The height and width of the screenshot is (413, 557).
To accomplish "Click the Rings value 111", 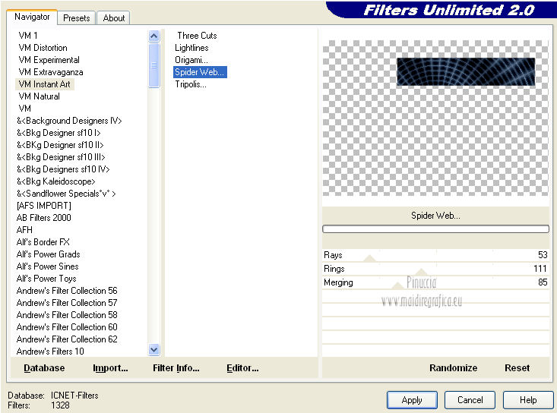I will [x=540, y=269].
